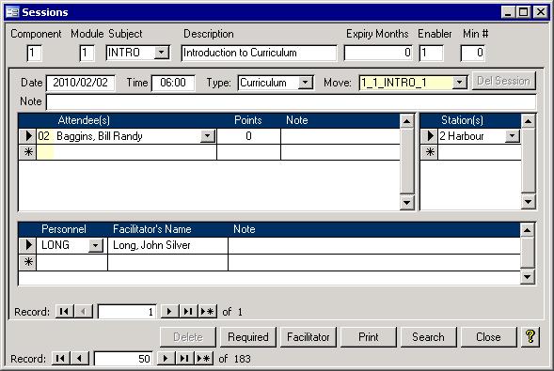Select the new attendee row asterisk
The height and width of the screenshot is (371, 554).
click(x=27, y=152)
